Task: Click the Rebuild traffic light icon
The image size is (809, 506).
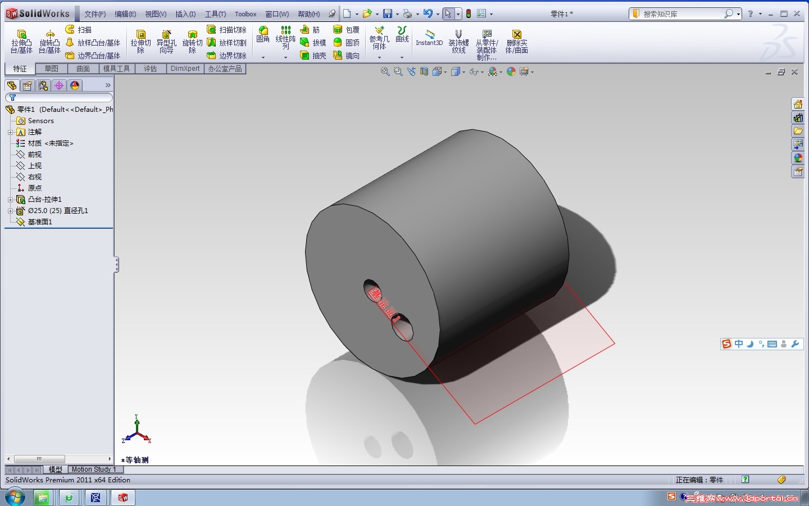Action: tap(469, 13)
